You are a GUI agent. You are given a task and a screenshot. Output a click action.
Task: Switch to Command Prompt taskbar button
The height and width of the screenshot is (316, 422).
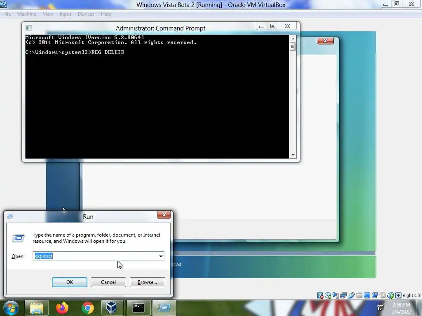[138, 308]
